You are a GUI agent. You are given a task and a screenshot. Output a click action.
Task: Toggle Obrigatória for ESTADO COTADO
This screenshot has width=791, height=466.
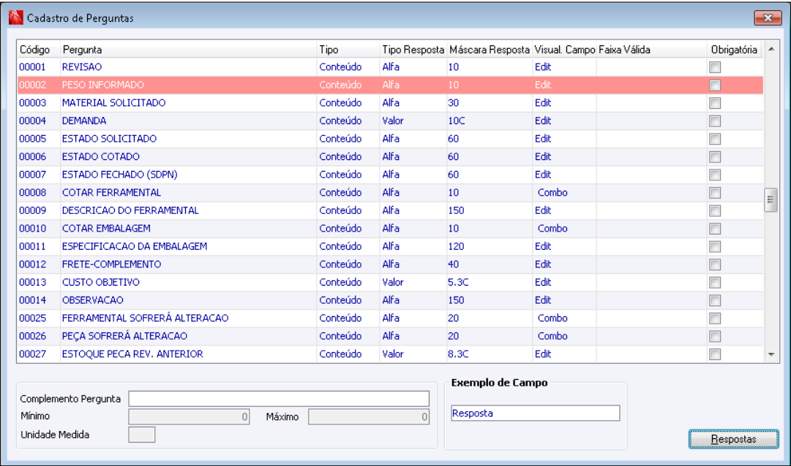(x=715, y=157)
